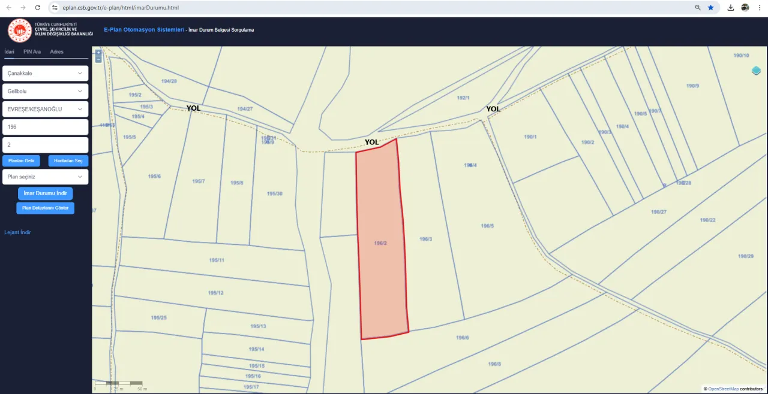768x394 pixels.
Task: Zoom in on the map
Action: [x=98, y=53]
